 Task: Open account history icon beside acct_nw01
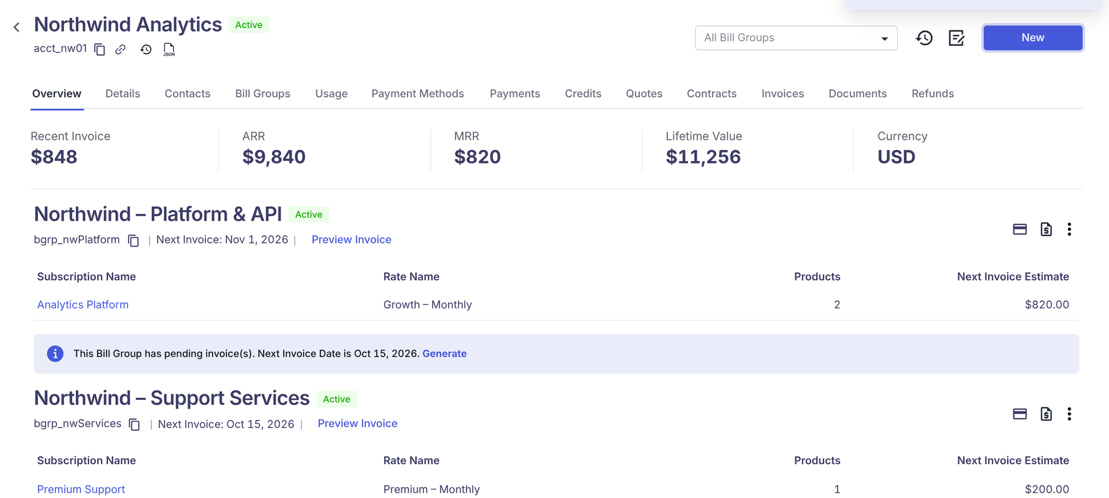(x=146, y=49)
